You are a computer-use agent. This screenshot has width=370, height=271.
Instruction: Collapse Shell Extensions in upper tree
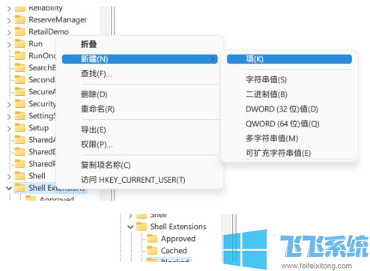point(9,188)
